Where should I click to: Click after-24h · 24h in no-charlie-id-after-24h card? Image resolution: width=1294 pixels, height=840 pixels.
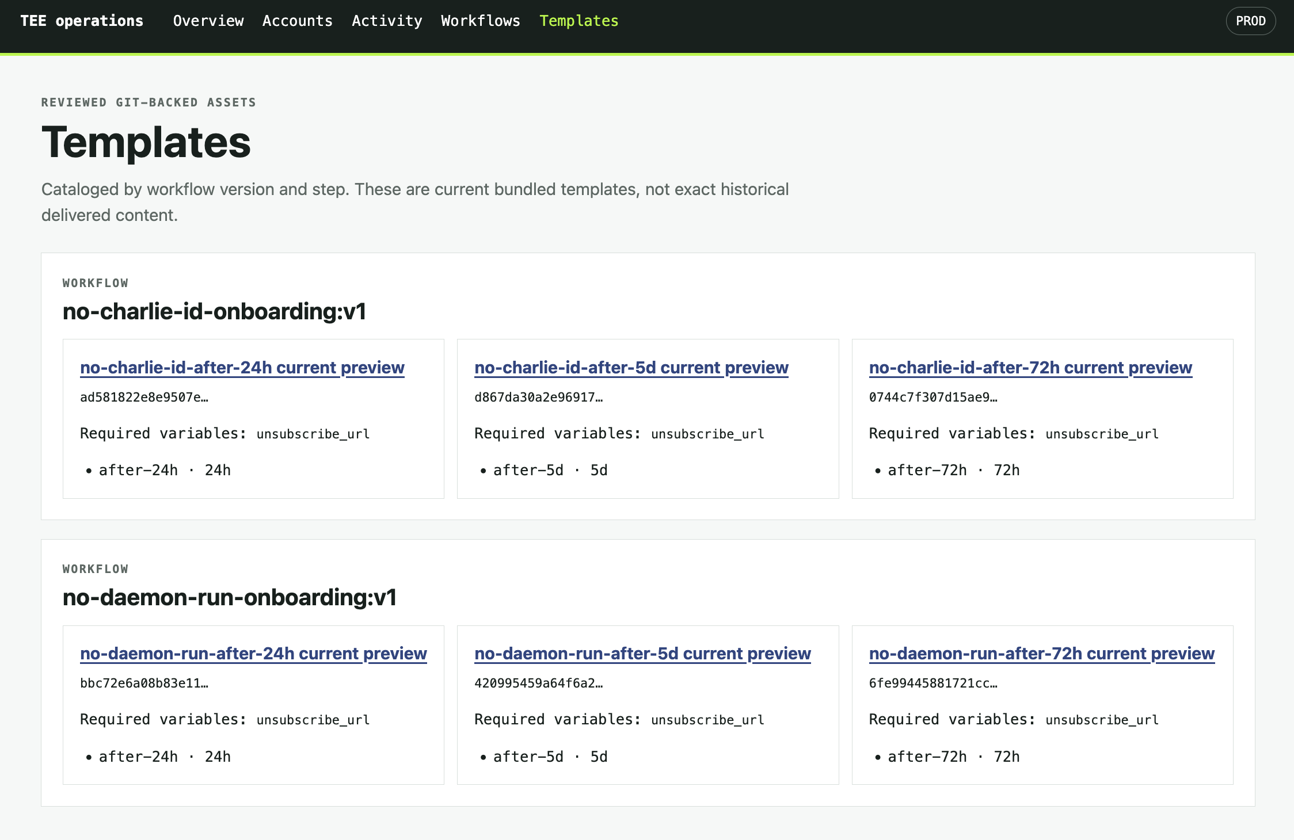[x=165, y=470]
